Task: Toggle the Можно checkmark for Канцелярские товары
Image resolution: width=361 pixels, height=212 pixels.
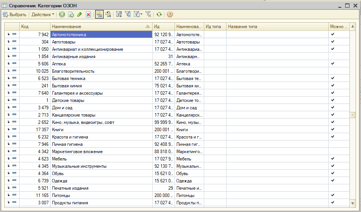Action: click(x=332, y=115)
